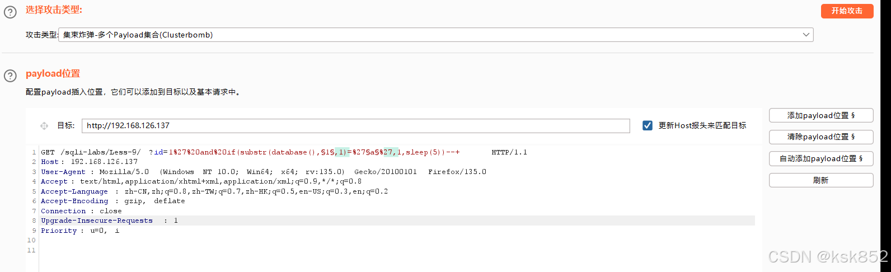Click sleep(5) in the request line
Viewport: 891px width, 272px height.
click(424, 152)
